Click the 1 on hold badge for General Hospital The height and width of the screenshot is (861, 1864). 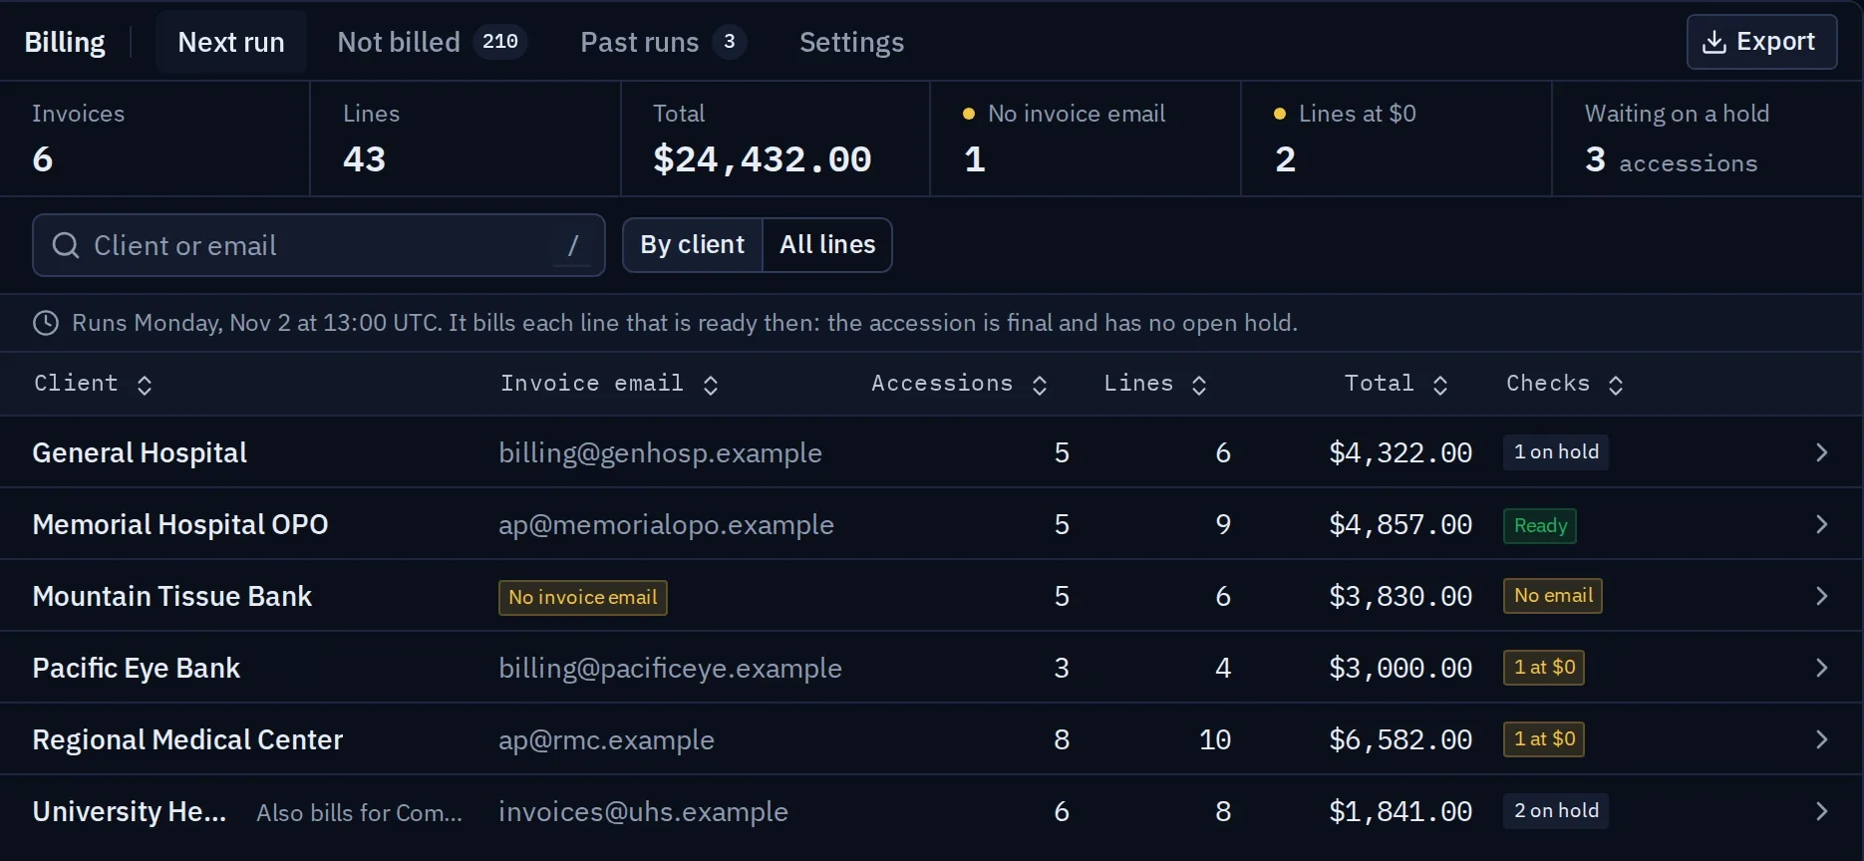1556,452
